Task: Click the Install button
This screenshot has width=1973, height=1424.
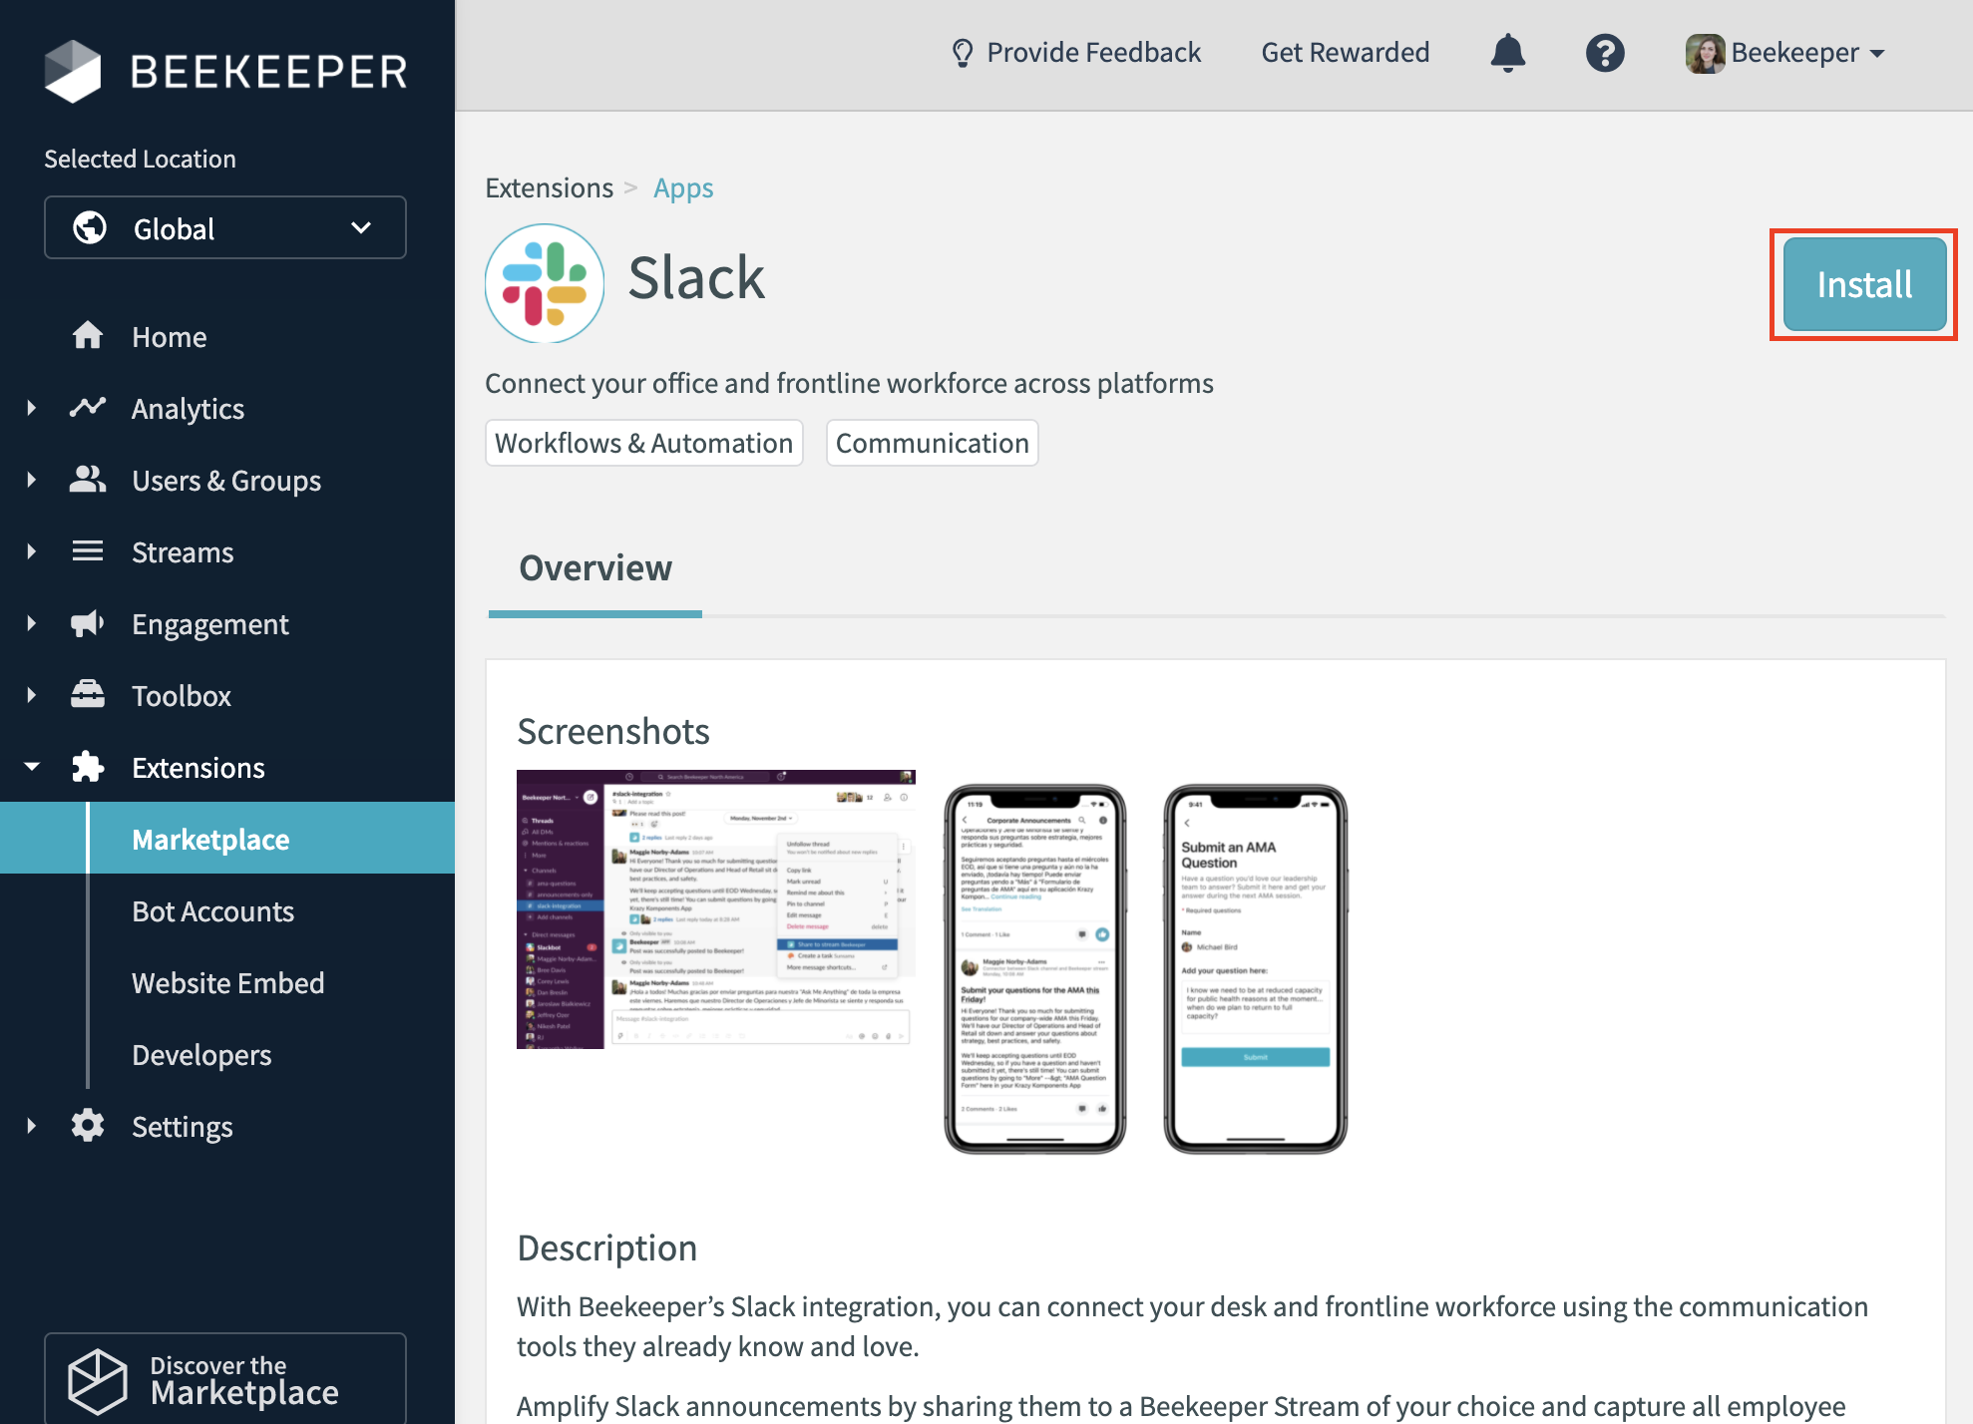Action: coord(1863,284)
